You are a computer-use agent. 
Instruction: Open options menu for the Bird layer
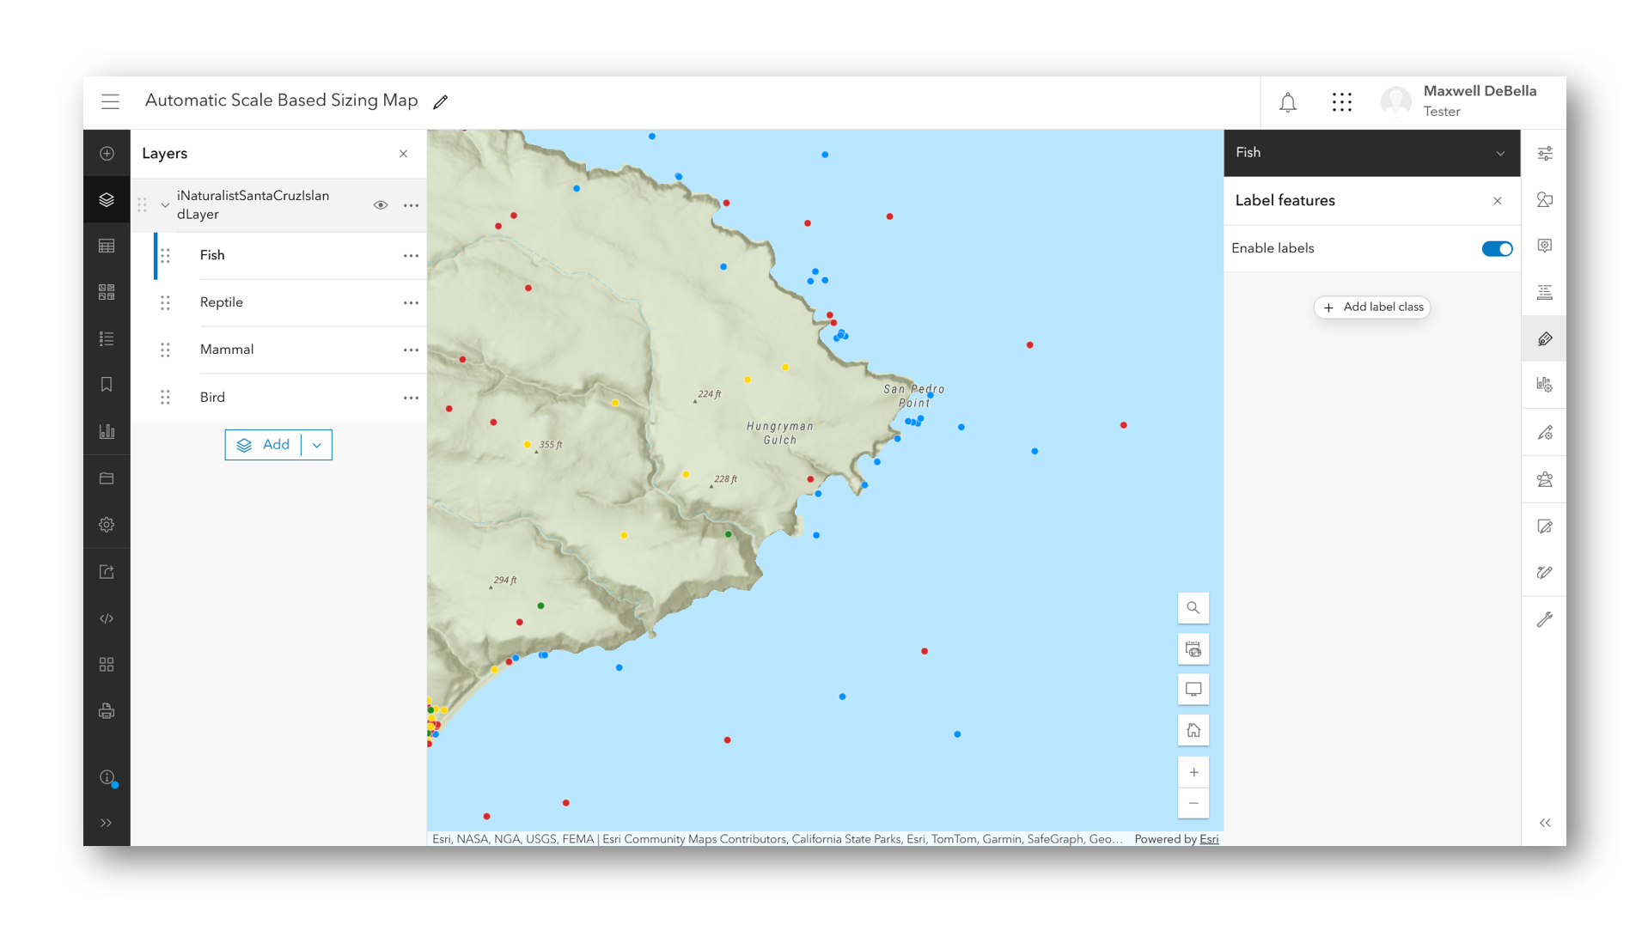point(411,398)
